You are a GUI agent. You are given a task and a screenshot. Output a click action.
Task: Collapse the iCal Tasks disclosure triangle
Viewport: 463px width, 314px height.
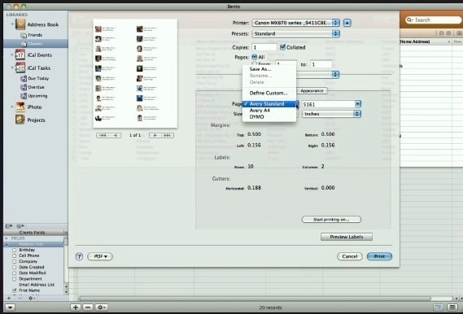pyautogui.click(x=12, y=68)
